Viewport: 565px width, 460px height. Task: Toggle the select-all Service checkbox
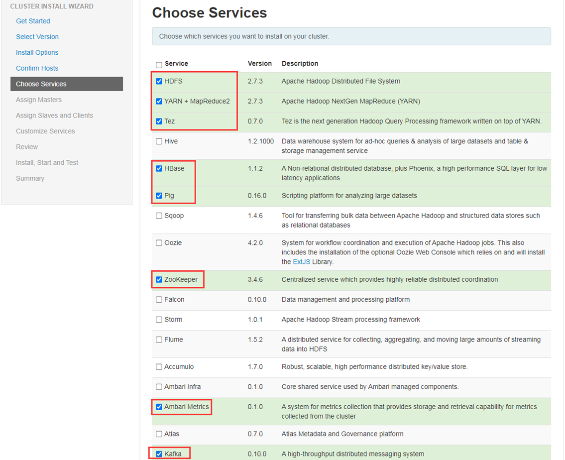point(159,65)
